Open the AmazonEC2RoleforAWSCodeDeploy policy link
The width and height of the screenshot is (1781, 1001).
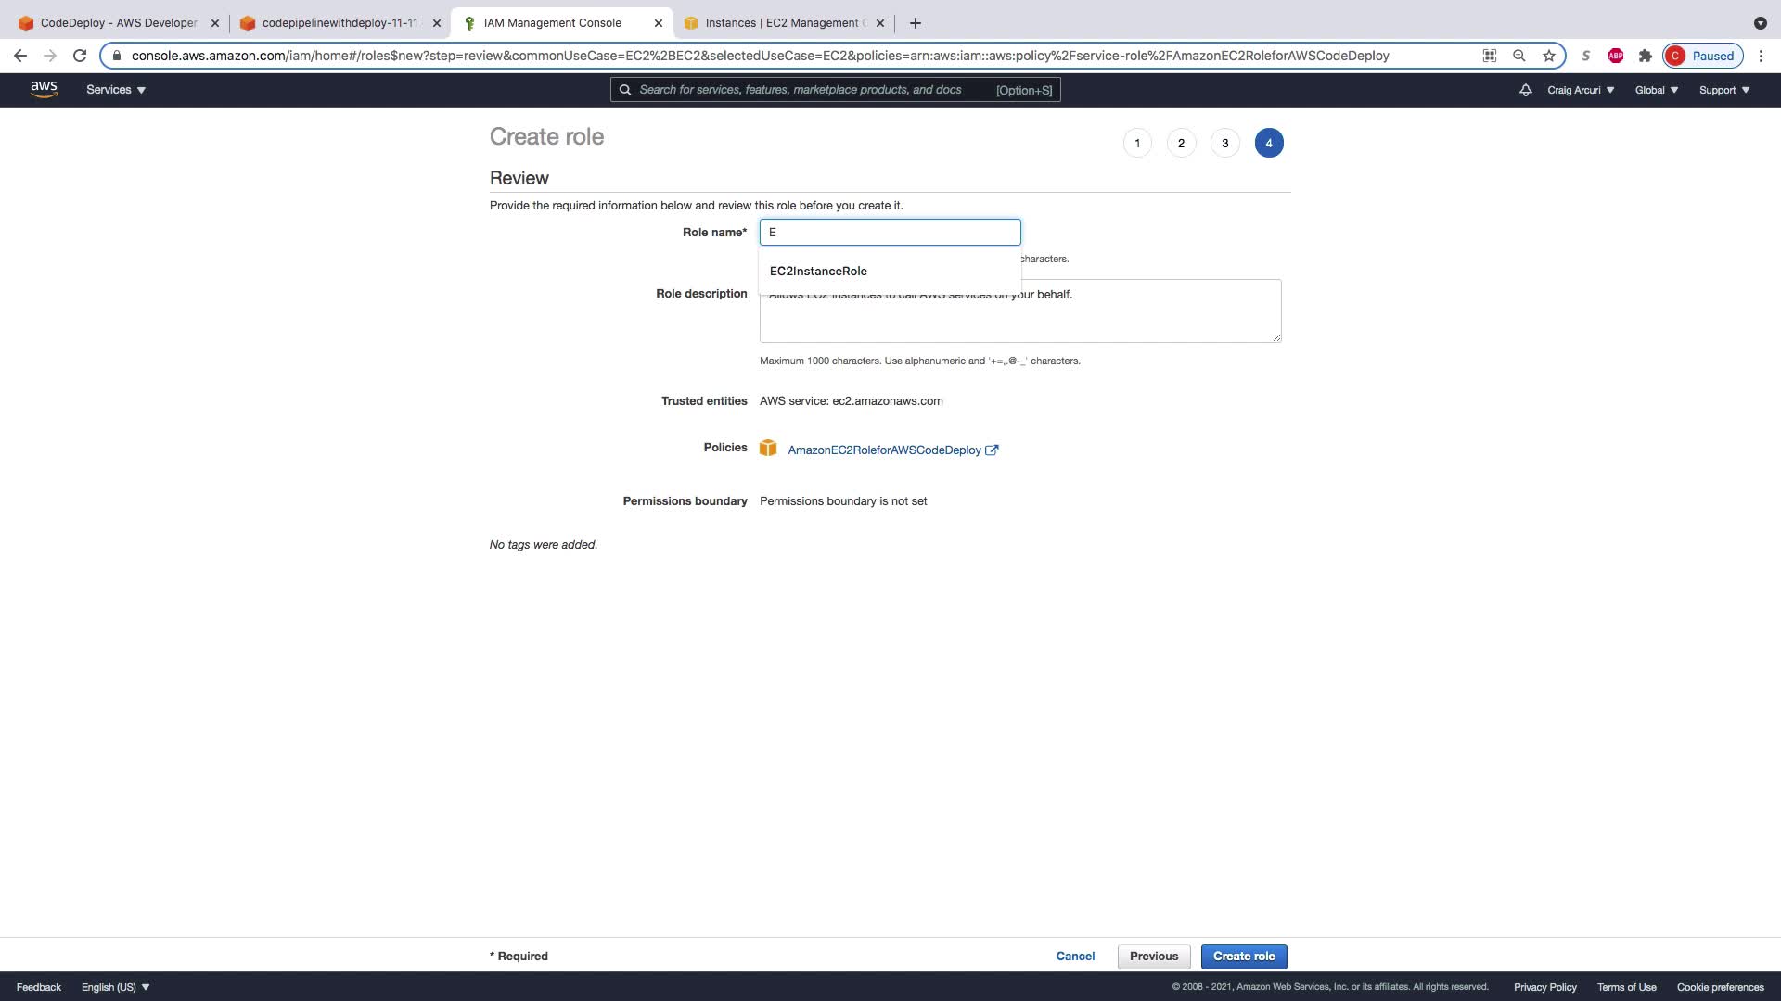(x=884, y=450)
